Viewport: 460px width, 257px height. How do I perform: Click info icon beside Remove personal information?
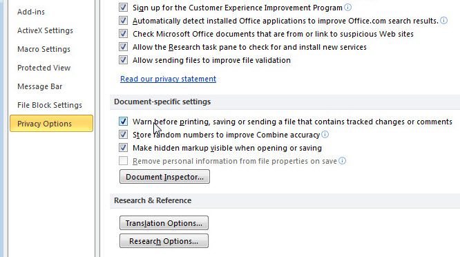coord(343,161)
